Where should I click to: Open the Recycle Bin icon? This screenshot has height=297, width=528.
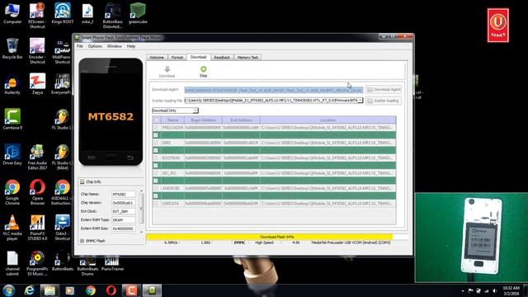click(x=12, y=49)
